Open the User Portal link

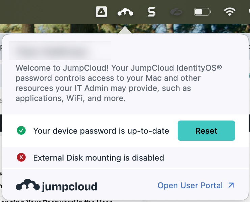tap(190, 185)
